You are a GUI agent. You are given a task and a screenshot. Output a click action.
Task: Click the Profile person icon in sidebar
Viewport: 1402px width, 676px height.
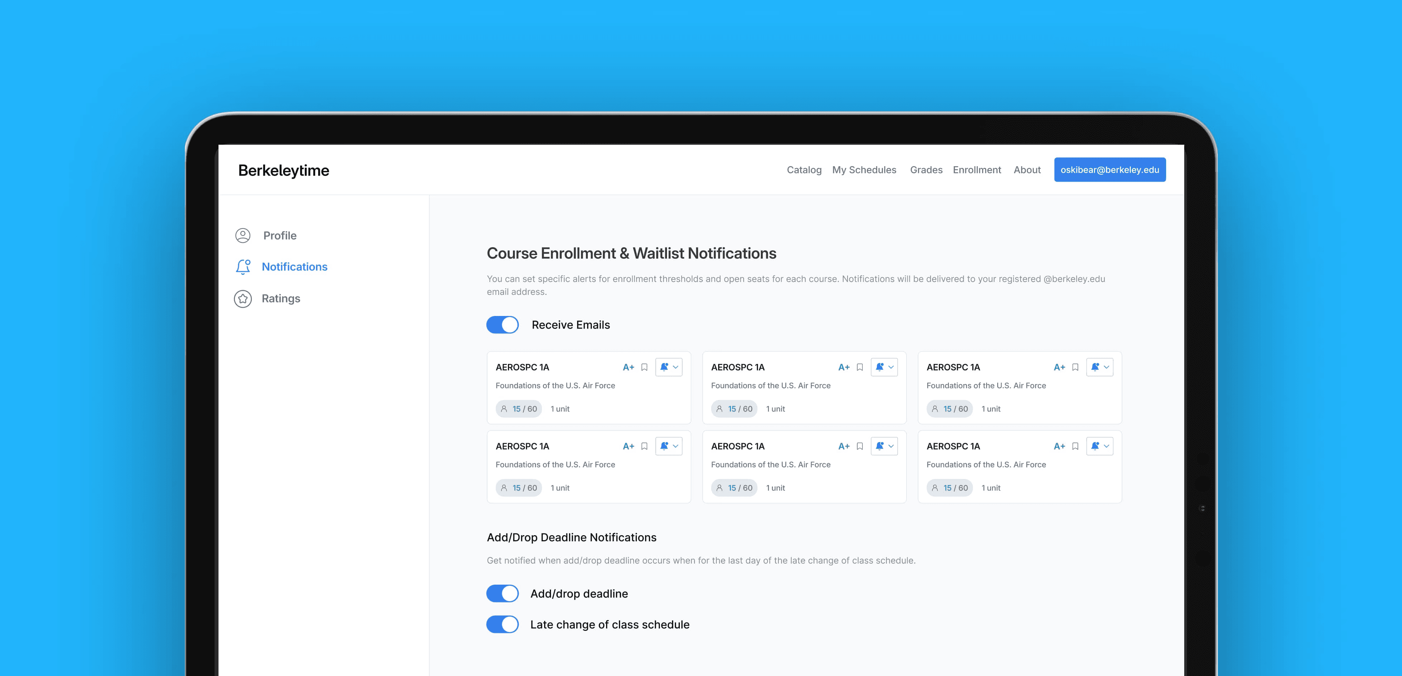coord(243,236)
